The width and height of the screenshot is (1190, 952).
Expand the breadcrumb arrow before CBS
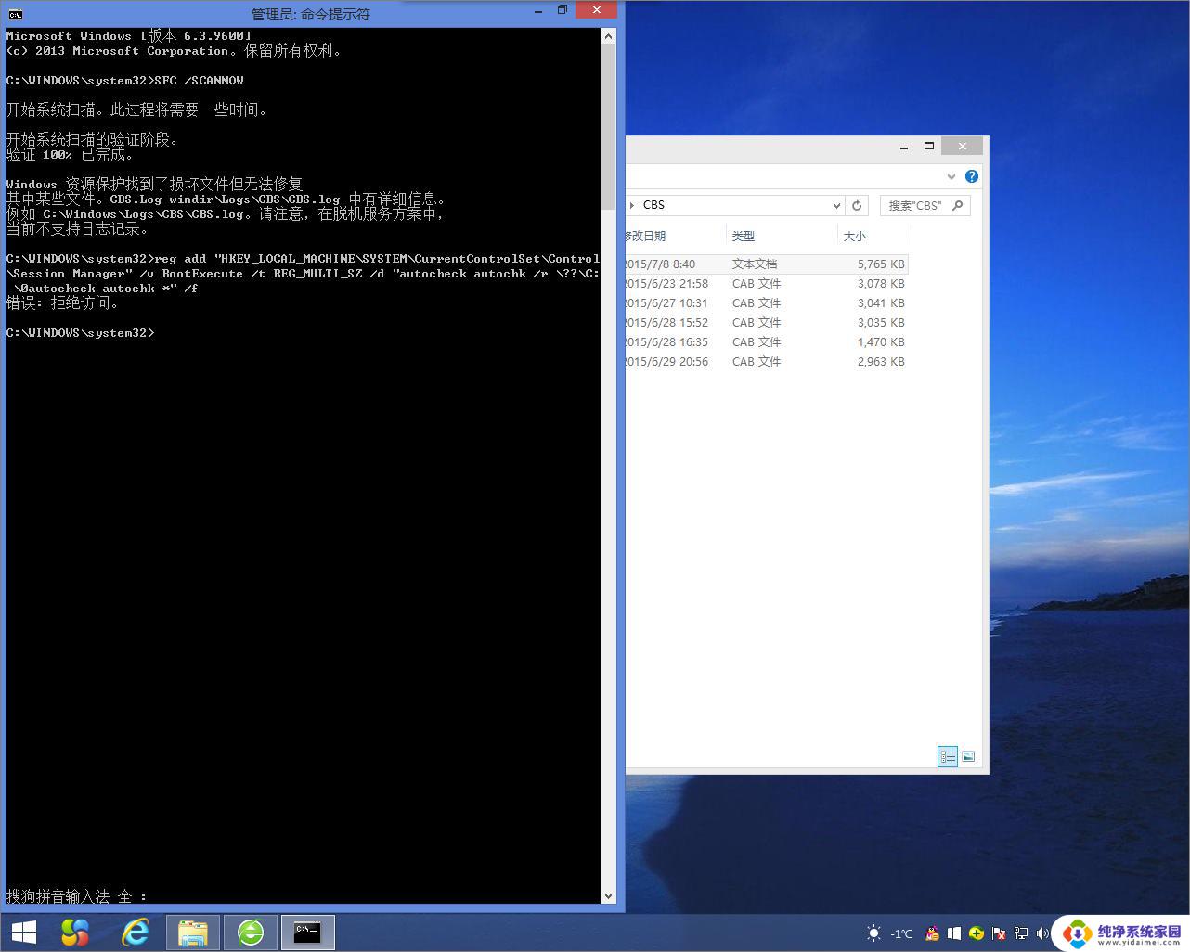click(x=632, y=205)
